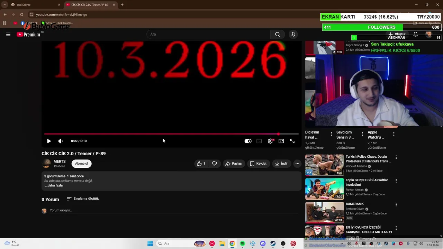The height and width of the screenshot is (249, 443).
Task: Click the Yorum ekleyin comment field
Action: (x=173, y=210)
